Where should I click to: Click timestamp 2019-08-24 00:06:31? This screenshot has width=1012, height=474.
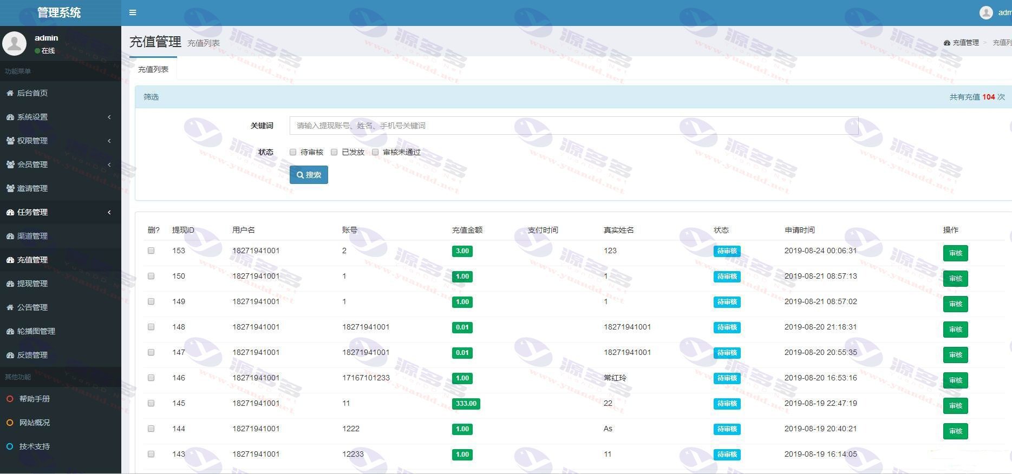[820, 251]
